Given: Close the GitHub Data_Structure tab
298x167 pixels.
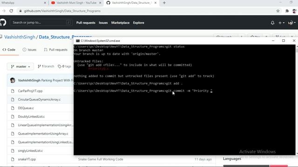Looking at the screenshot, I should pyautogui.click(x=156, y=3).
